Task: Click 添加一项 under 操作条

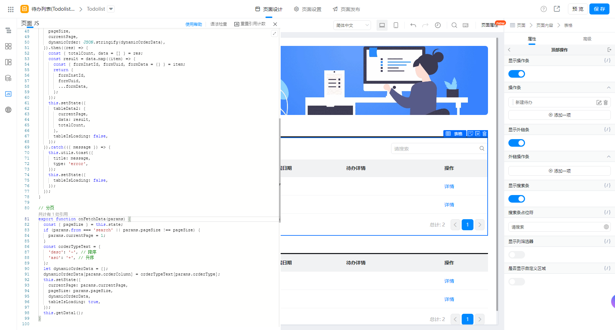Action: pos(560,115)
